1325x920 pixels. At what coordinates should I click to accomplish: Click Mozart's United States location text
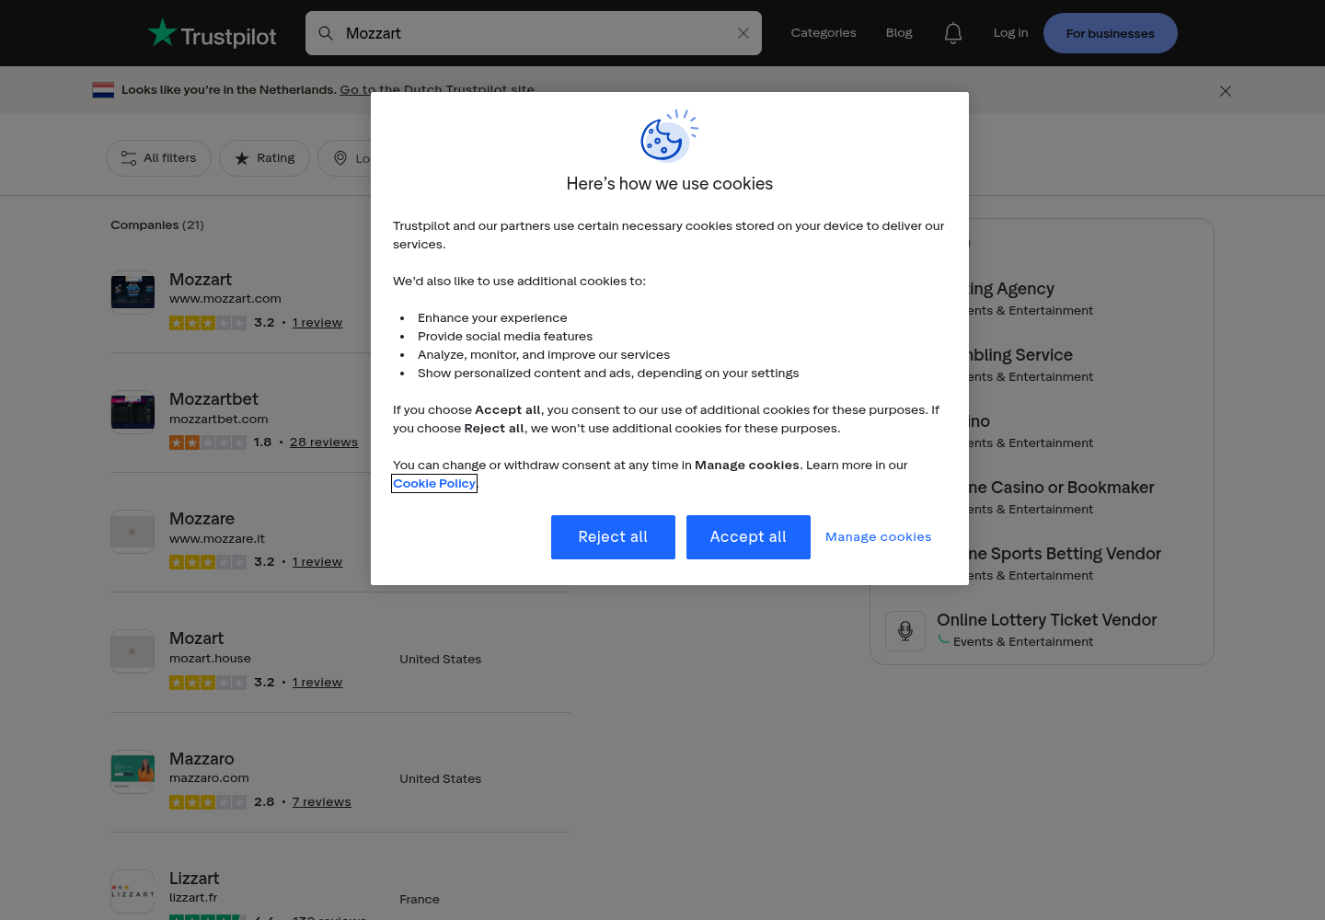[441, 660]
